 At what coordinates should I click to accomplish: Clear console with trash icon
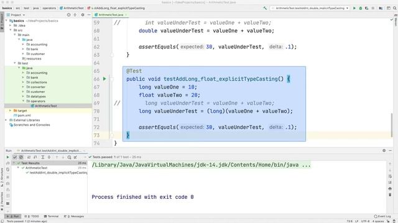click(x=390, y=195)
